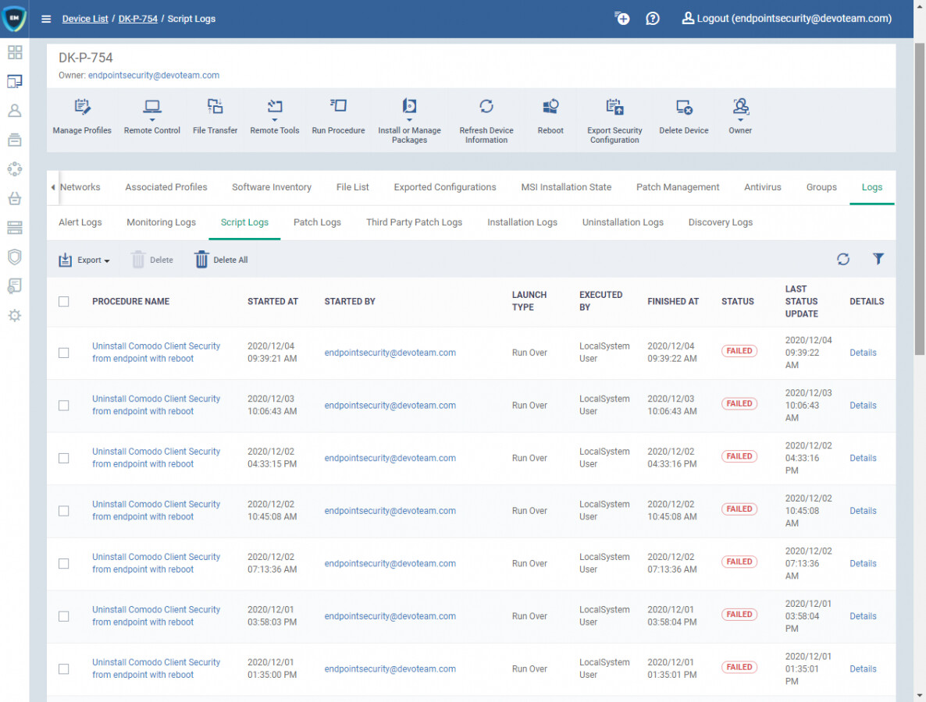Click the Started At column header
The image size is (926, 702).
(272, 301)
